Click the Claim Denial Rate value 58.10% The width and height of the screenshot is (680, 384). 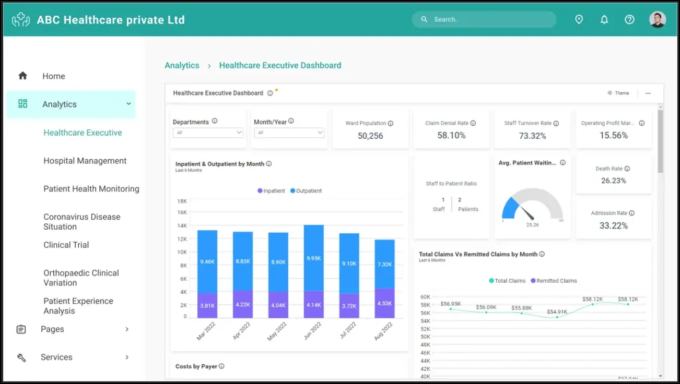point(451,135)
